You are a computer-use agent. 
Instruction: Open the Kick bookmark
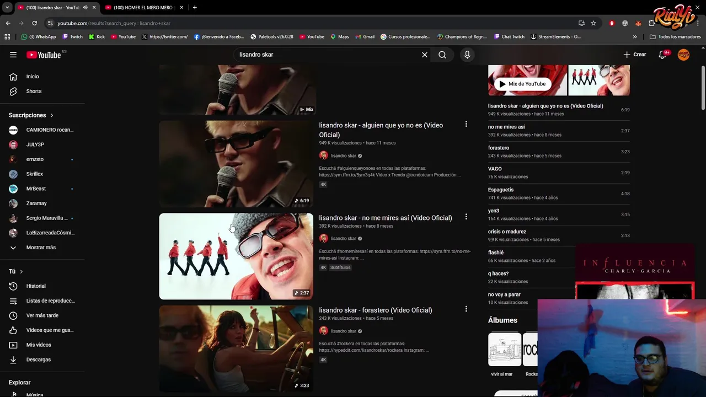click(97, 36)
